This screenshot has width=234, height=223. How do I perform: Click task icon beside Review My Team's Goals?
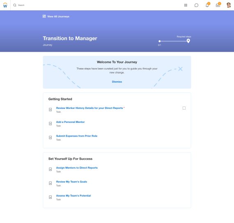pos(50,183)
